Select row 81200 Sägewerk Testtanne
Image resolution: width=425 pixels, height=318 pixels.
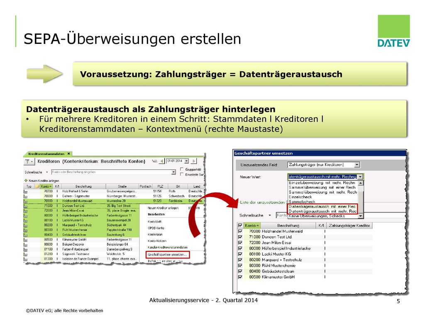click(x=81, y=254)
